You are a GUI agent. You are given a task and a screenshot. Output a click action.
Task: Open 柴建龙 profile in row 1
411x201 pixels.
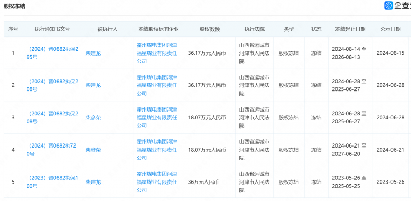pyautogui.click(x=93, y=53)
